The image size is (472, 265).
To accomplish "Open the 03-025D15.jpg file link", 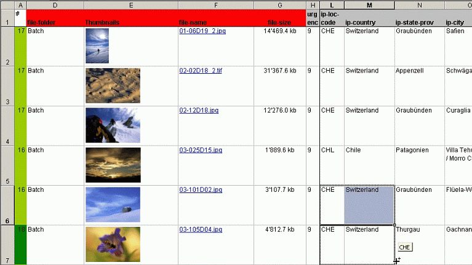I will click(200, 150).
